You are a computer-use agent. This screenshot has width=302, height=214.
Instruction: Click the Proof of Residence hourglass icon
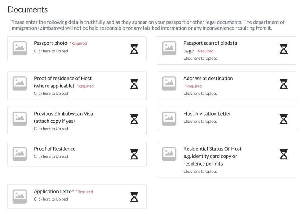pos(134,154)
